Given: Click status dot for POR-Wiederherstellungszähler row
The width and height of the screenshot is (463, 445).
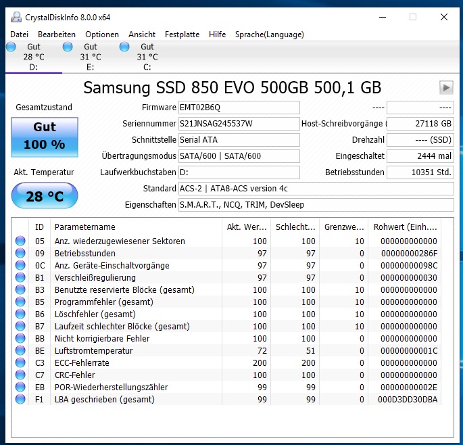Looking at the screenshot, I should point(20,387).
